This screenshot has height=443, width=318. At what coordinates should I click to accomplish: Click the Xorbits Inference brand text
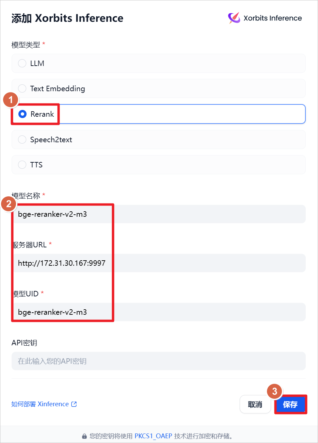pyautogui.click(x=273, y=18)
